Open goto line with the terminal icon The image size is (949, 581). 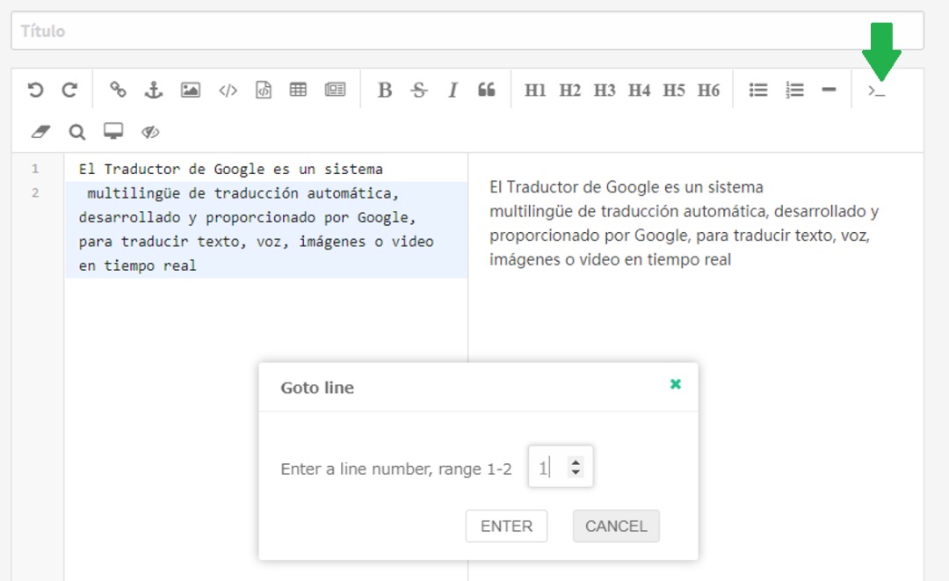click(x=876, y=91)
